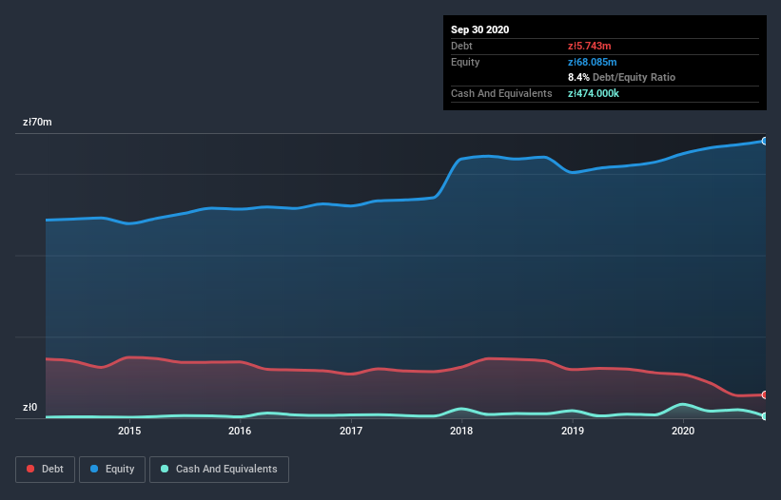Click the tooltip Equity row label

point(465,62)
